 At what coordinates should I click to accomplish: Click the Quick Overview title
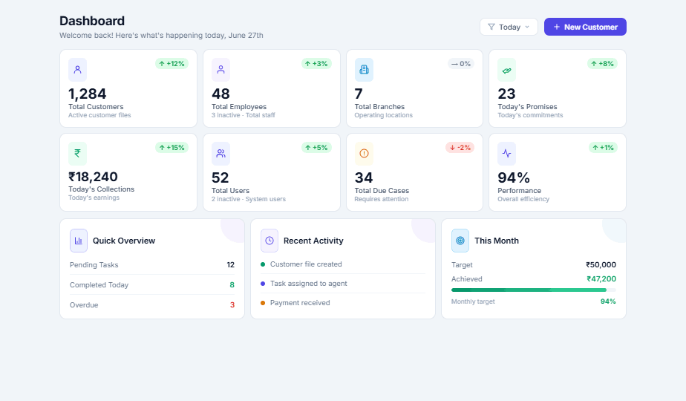[124, 241]
